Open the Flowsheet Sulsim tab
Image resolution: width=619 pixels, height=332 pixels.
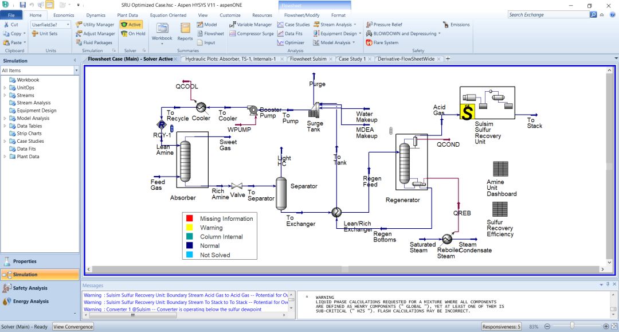point(308,59)
